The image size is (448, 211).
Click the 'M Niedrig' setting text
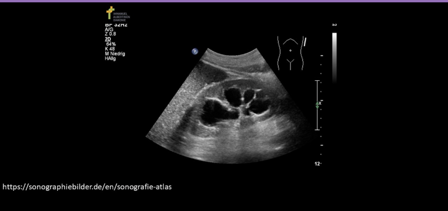coord(115,54)
